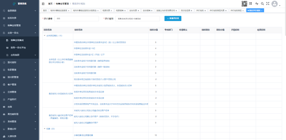Click 销售合同管理 in the breadcrumb
The width and height of the screenshot is (286, 140).
[62, 4]
